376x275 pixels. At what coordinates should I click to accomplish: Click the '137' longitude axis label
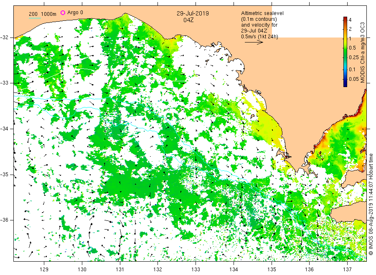tap(347, 270)
